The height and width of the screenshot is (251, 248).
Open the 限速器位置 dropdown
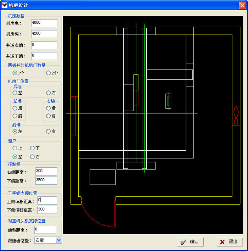59,240
